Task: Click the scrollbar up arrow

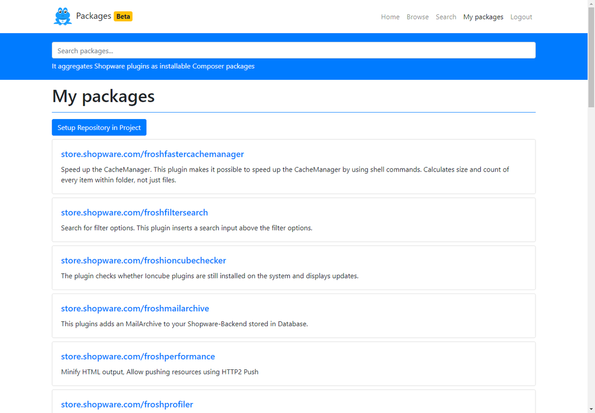Action: (x=591, y=4)
